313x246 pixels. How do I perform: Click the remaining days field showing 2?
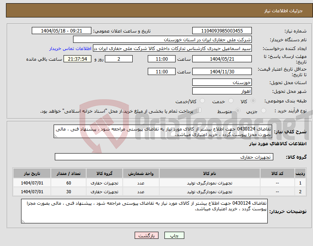[x=119, y=59]
